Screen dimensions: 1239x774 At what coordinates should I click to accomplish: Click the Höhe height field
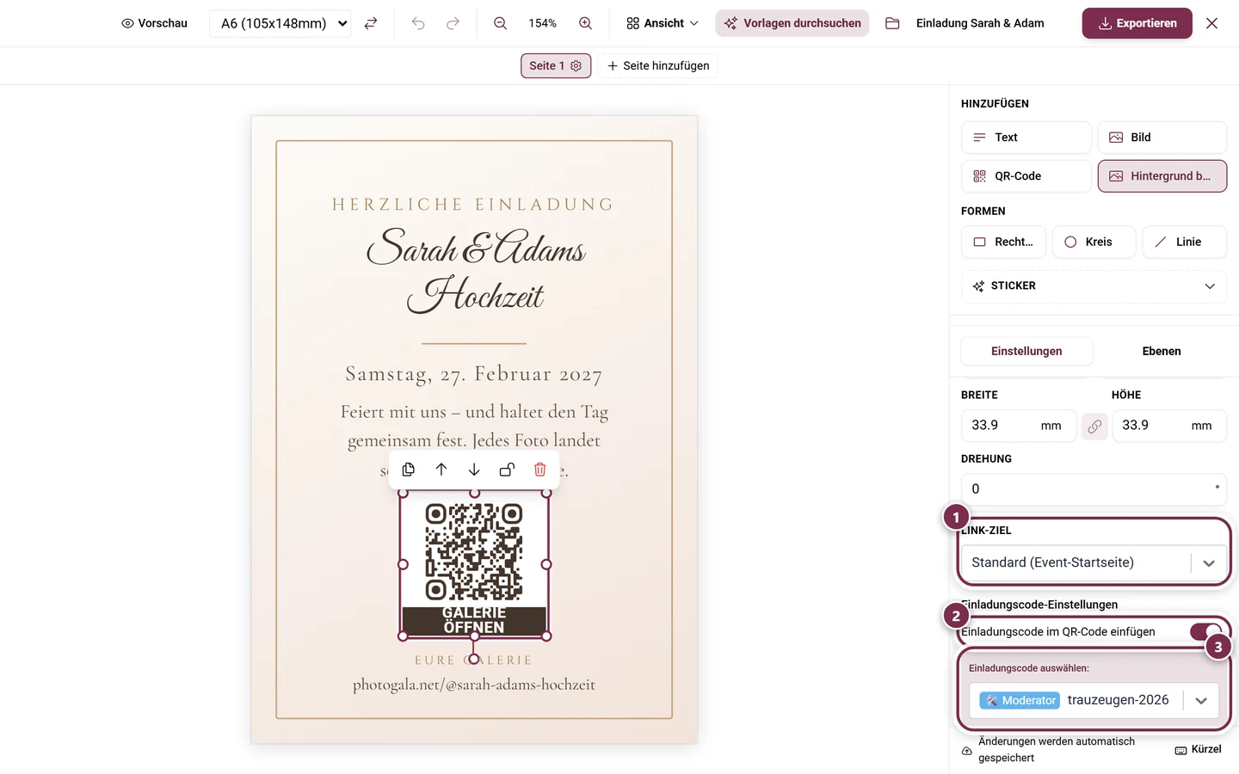point(1168,426)
